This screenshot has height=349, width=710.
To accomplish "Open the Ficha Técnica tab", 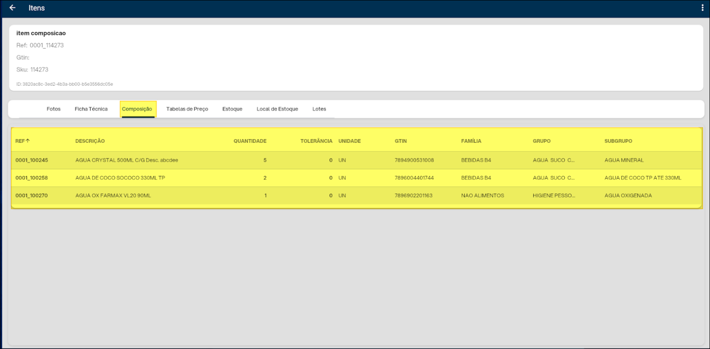I will [x=91, y=109].
